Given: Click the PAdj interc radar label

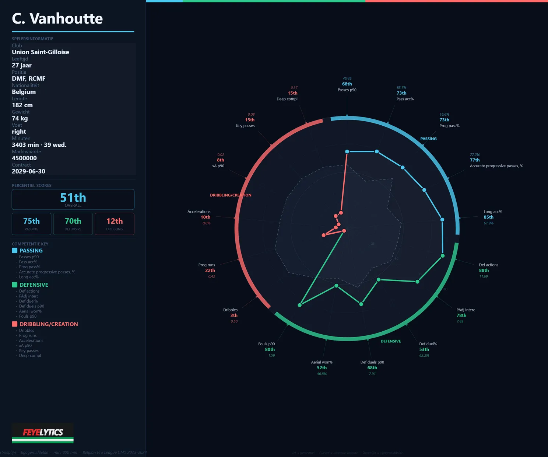Looking at the screenshot, I should (x=466, y=310).
